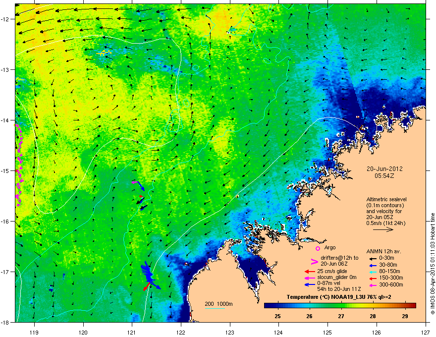Viewport: 436px width, 337px height.
Task: Click the magenta slocum_glider 0m arrow
Action: pos(310,278)
